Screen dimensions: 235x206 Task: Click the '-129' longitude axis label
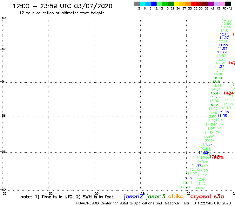[x=95, y=194]
